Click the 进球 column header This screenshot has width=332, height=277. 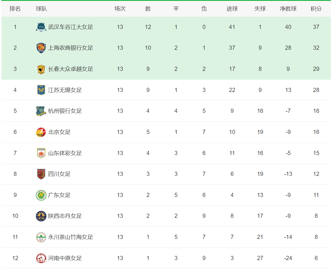[x=232, y=9]
